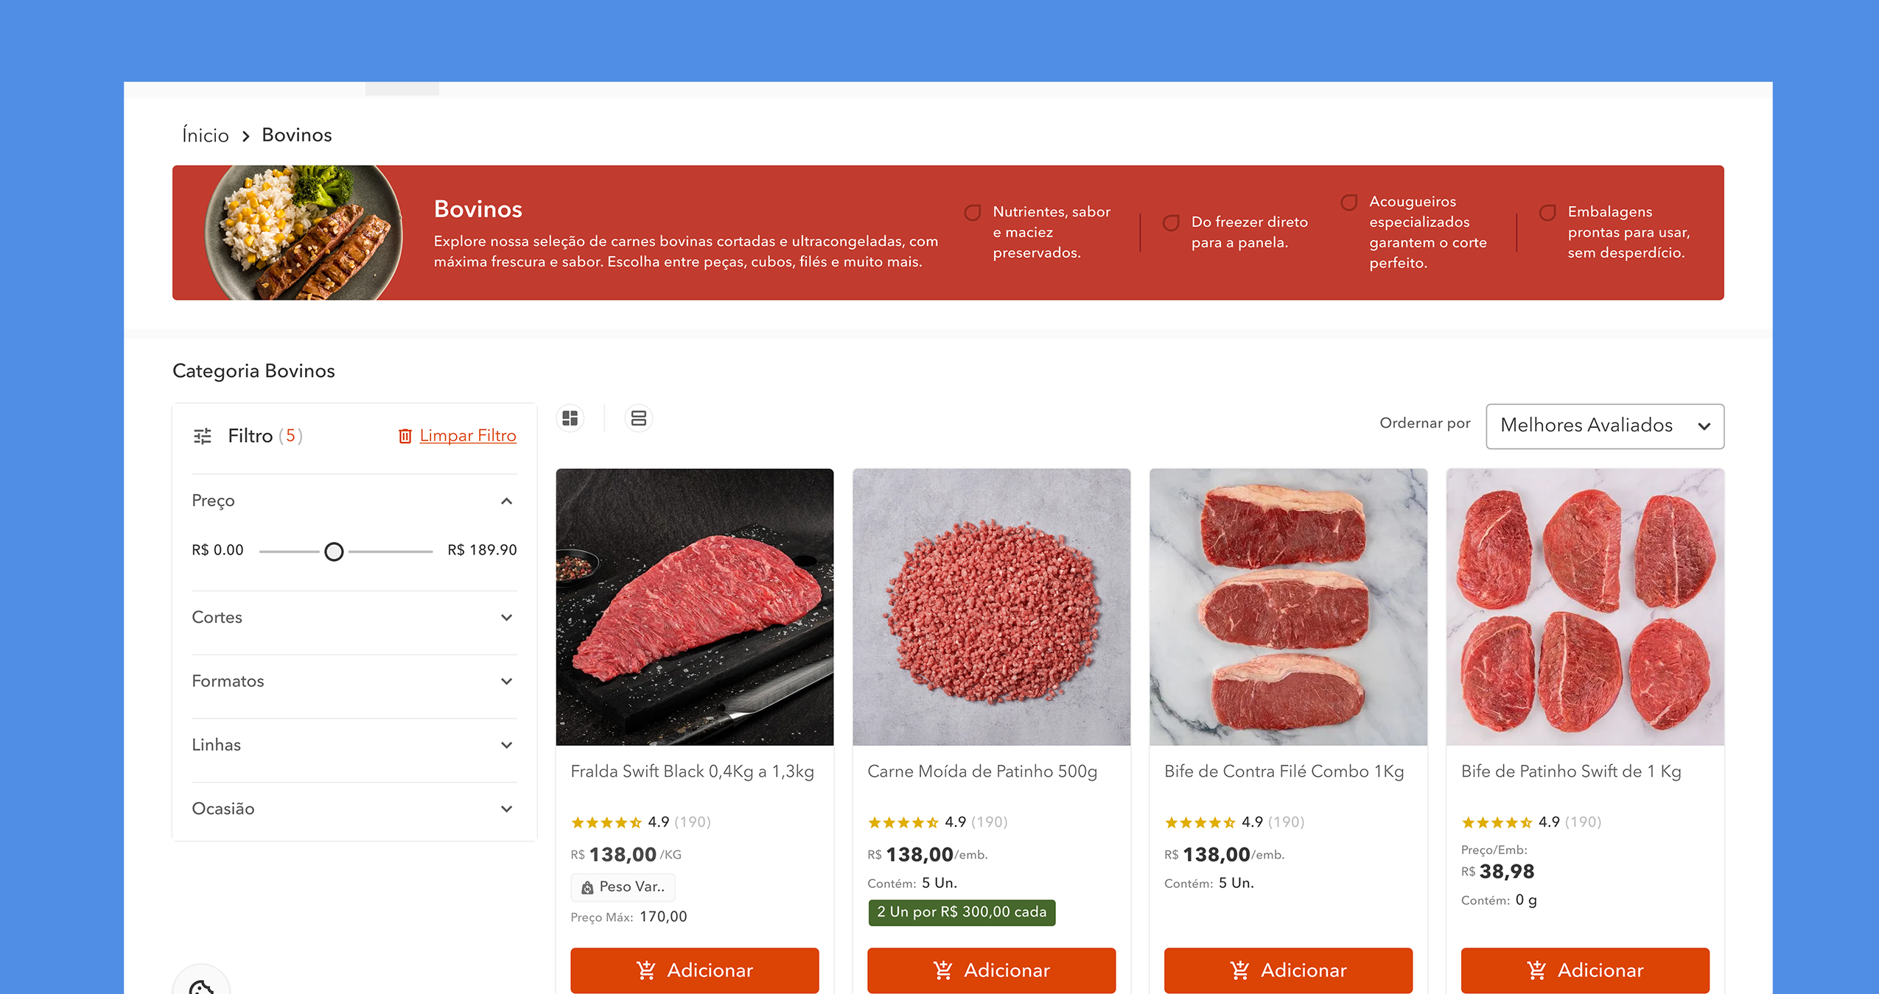Switch to grid view layout

570,418
